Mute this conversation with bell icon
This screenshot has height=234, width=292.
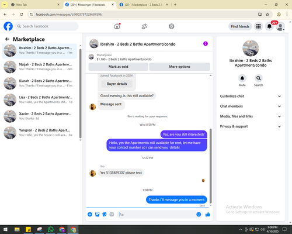242,78
